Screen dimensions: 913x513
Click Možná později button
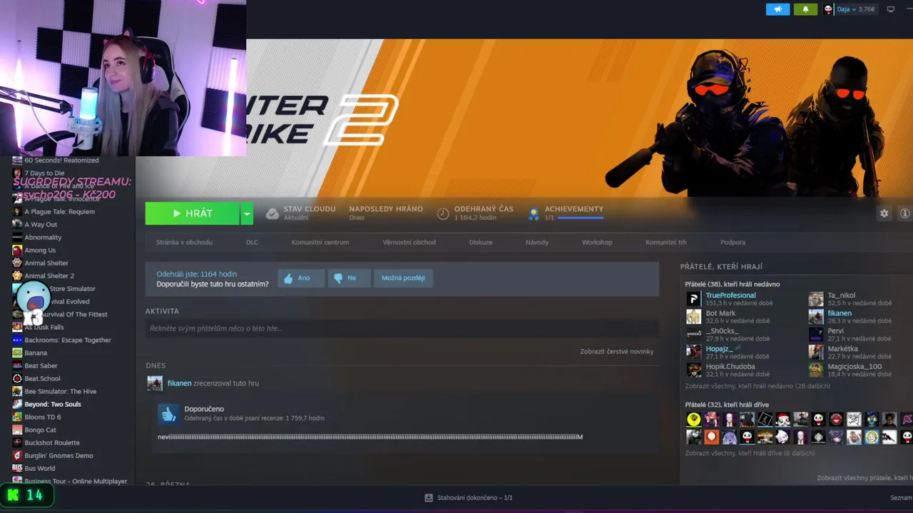pos(403,278)
